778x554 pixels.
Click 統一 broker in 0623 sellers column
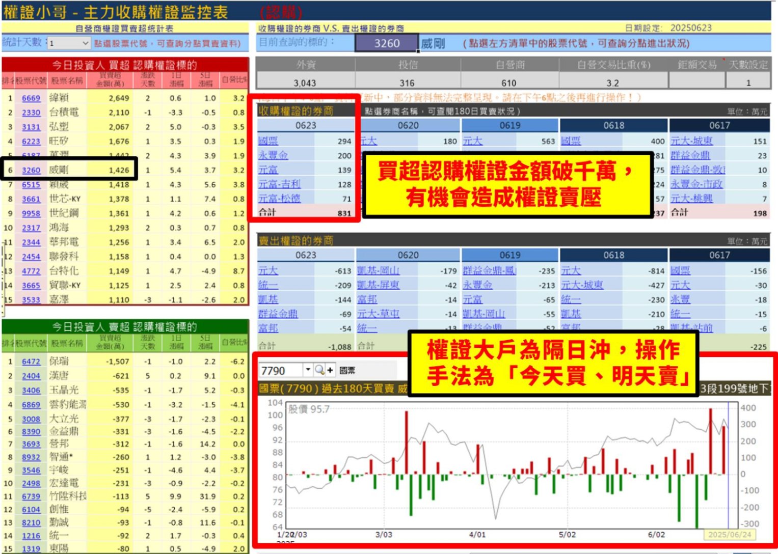click(x=268, y=285)
